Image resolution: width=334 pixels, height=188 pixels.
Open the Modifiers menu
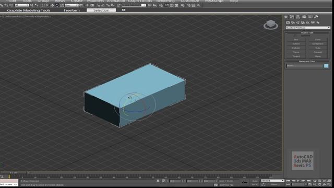96,1
